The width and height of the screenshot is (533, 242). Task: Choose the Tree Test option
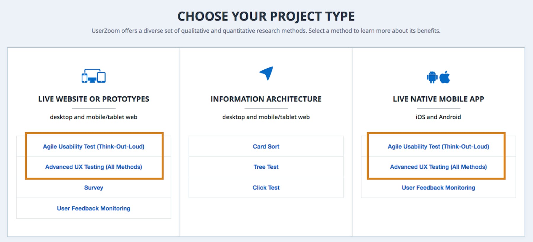tap(266, 167)
